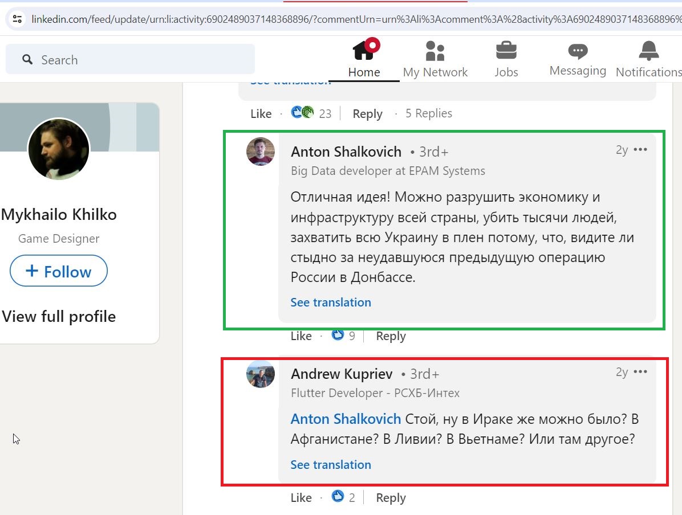The width and height of the screenshot is (682, 515).
Task: Click the browser address bar URL
Action: coord(356,19)
